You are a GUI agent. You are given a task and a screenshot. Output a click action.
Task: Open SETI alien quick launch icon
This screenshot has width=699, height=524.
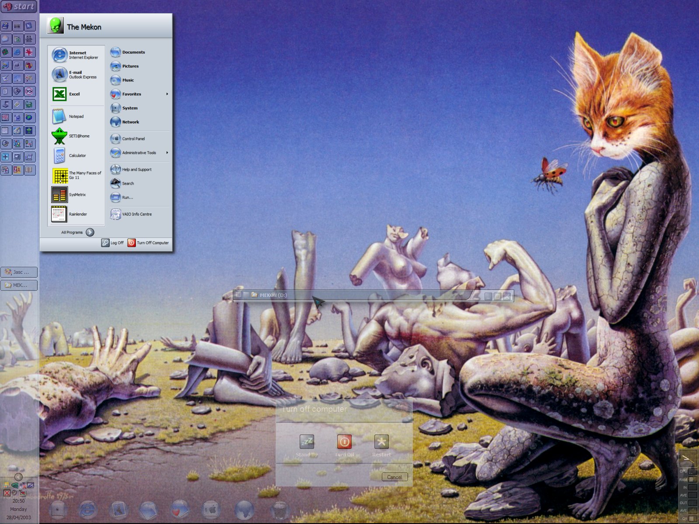(x=29, y=131)
